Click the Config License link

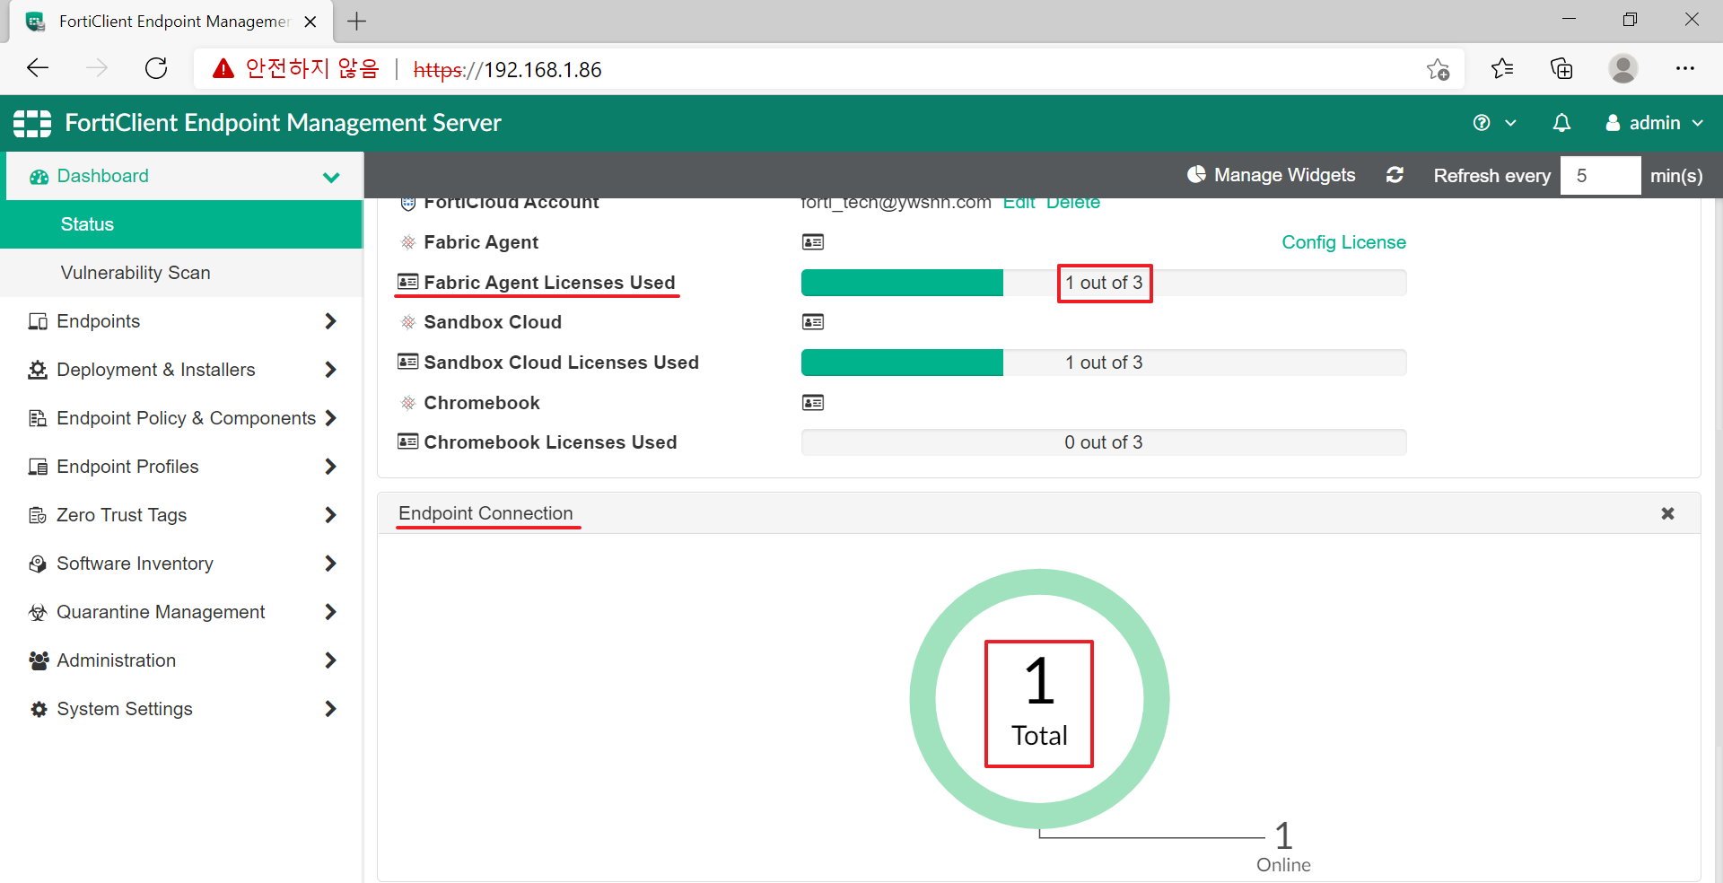click(1343, 242)
